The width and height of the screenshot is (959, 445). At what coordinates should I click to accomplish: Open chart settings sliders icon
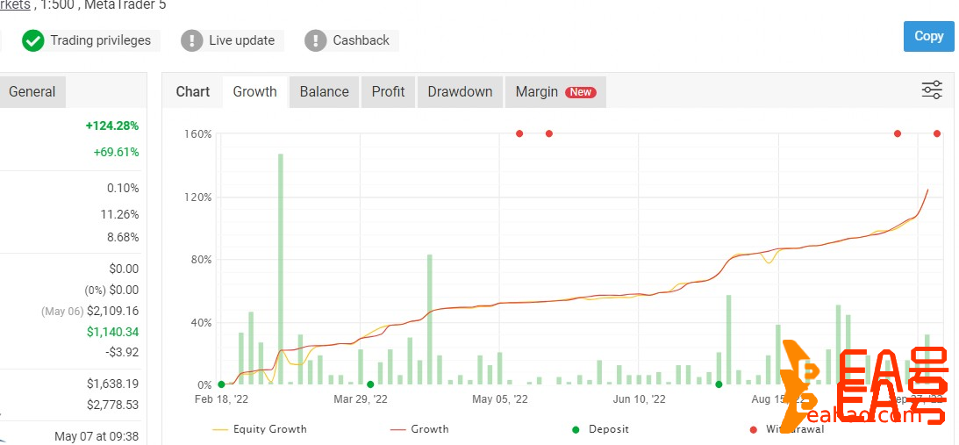tap(932, 90)
